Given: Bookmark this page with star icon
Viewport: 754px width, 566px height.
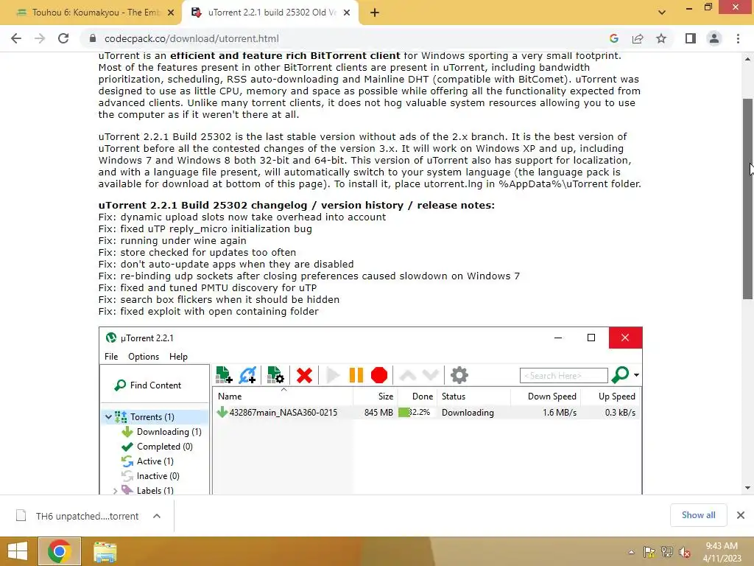Looking at the screenshot, I should tap(661, 38).
